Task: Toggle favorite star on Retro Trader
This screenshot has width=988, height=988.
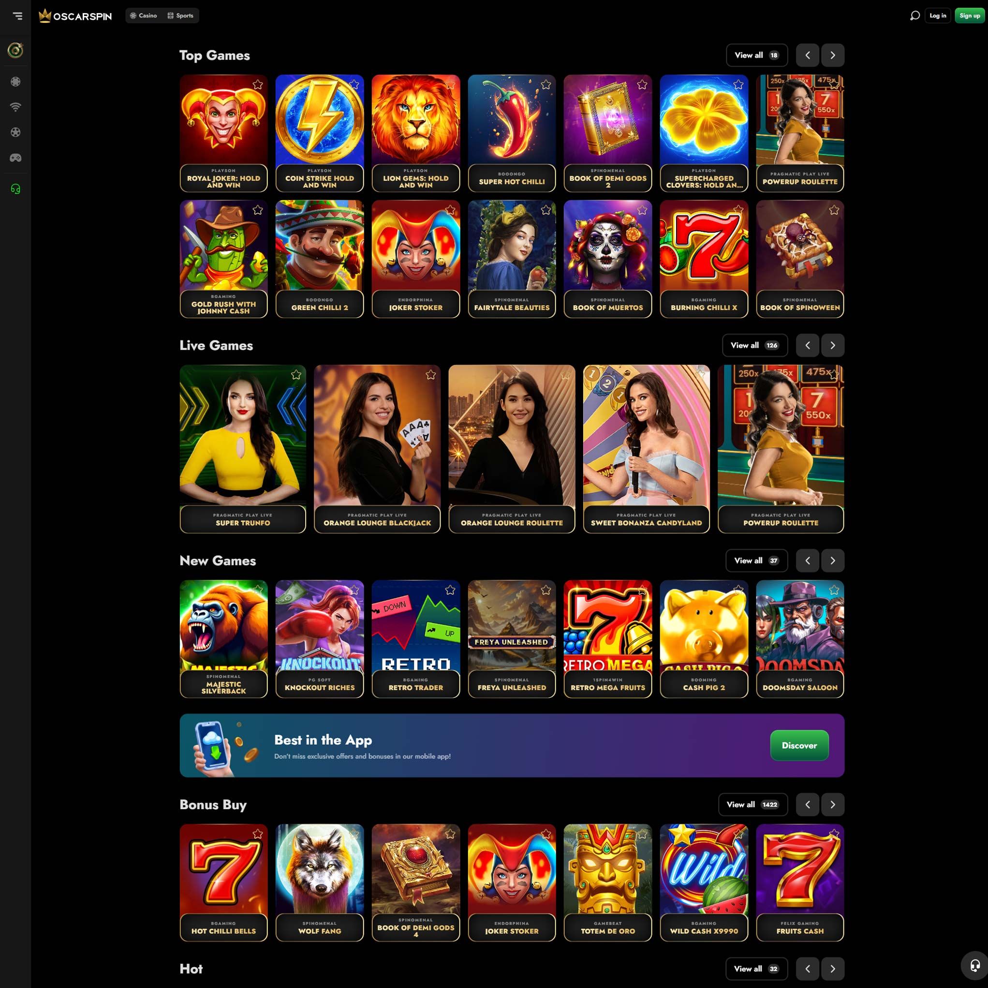Action: 450,590
